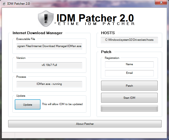
Task: Click the IDMan.exe - running process field
Action: pyautogui.click(x=49, y=84)
